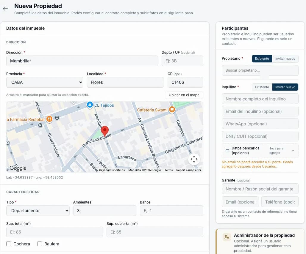Click Gregorio de Laferrere street label
This screenshot has height=254, width=306.
click(x=184, y=146)
